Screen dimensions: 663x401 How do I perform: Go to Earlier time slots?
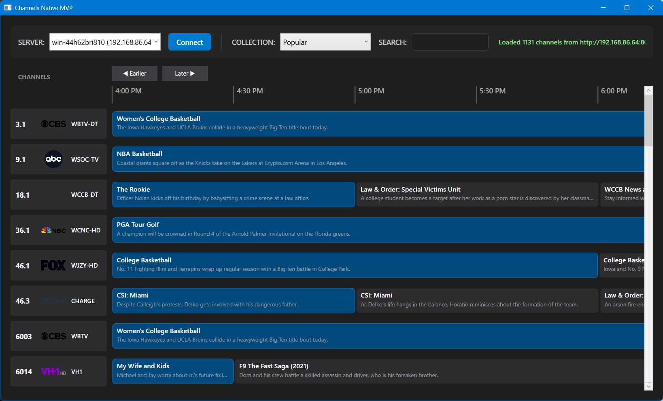coord(134,74)
